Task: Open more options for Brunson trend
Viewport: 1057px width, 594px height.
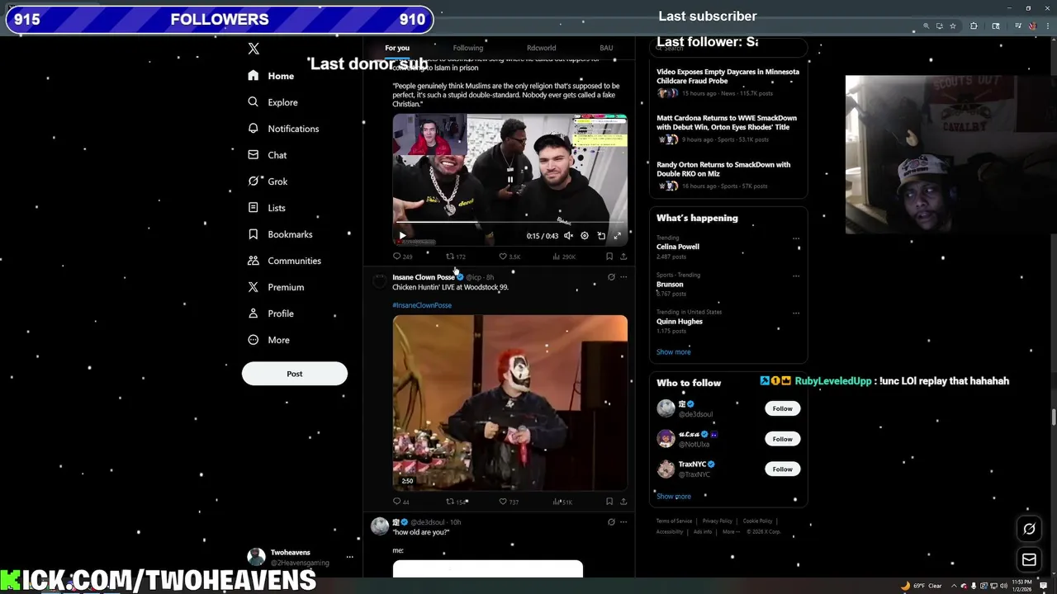Action: coord(796,276)
